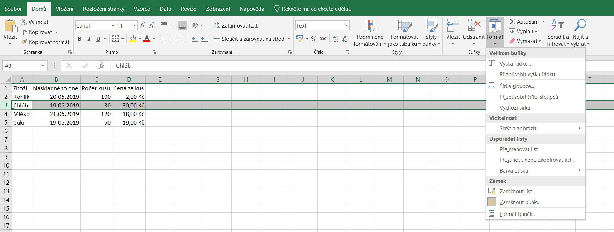Open Formátovat jako tabulku gallery
The width and height of the screenshot is (614, 232).
point(404,33)
